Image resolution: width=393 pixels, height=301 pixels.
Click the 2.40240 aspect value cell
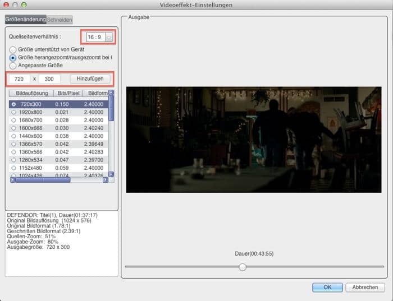tap(94, 128)
